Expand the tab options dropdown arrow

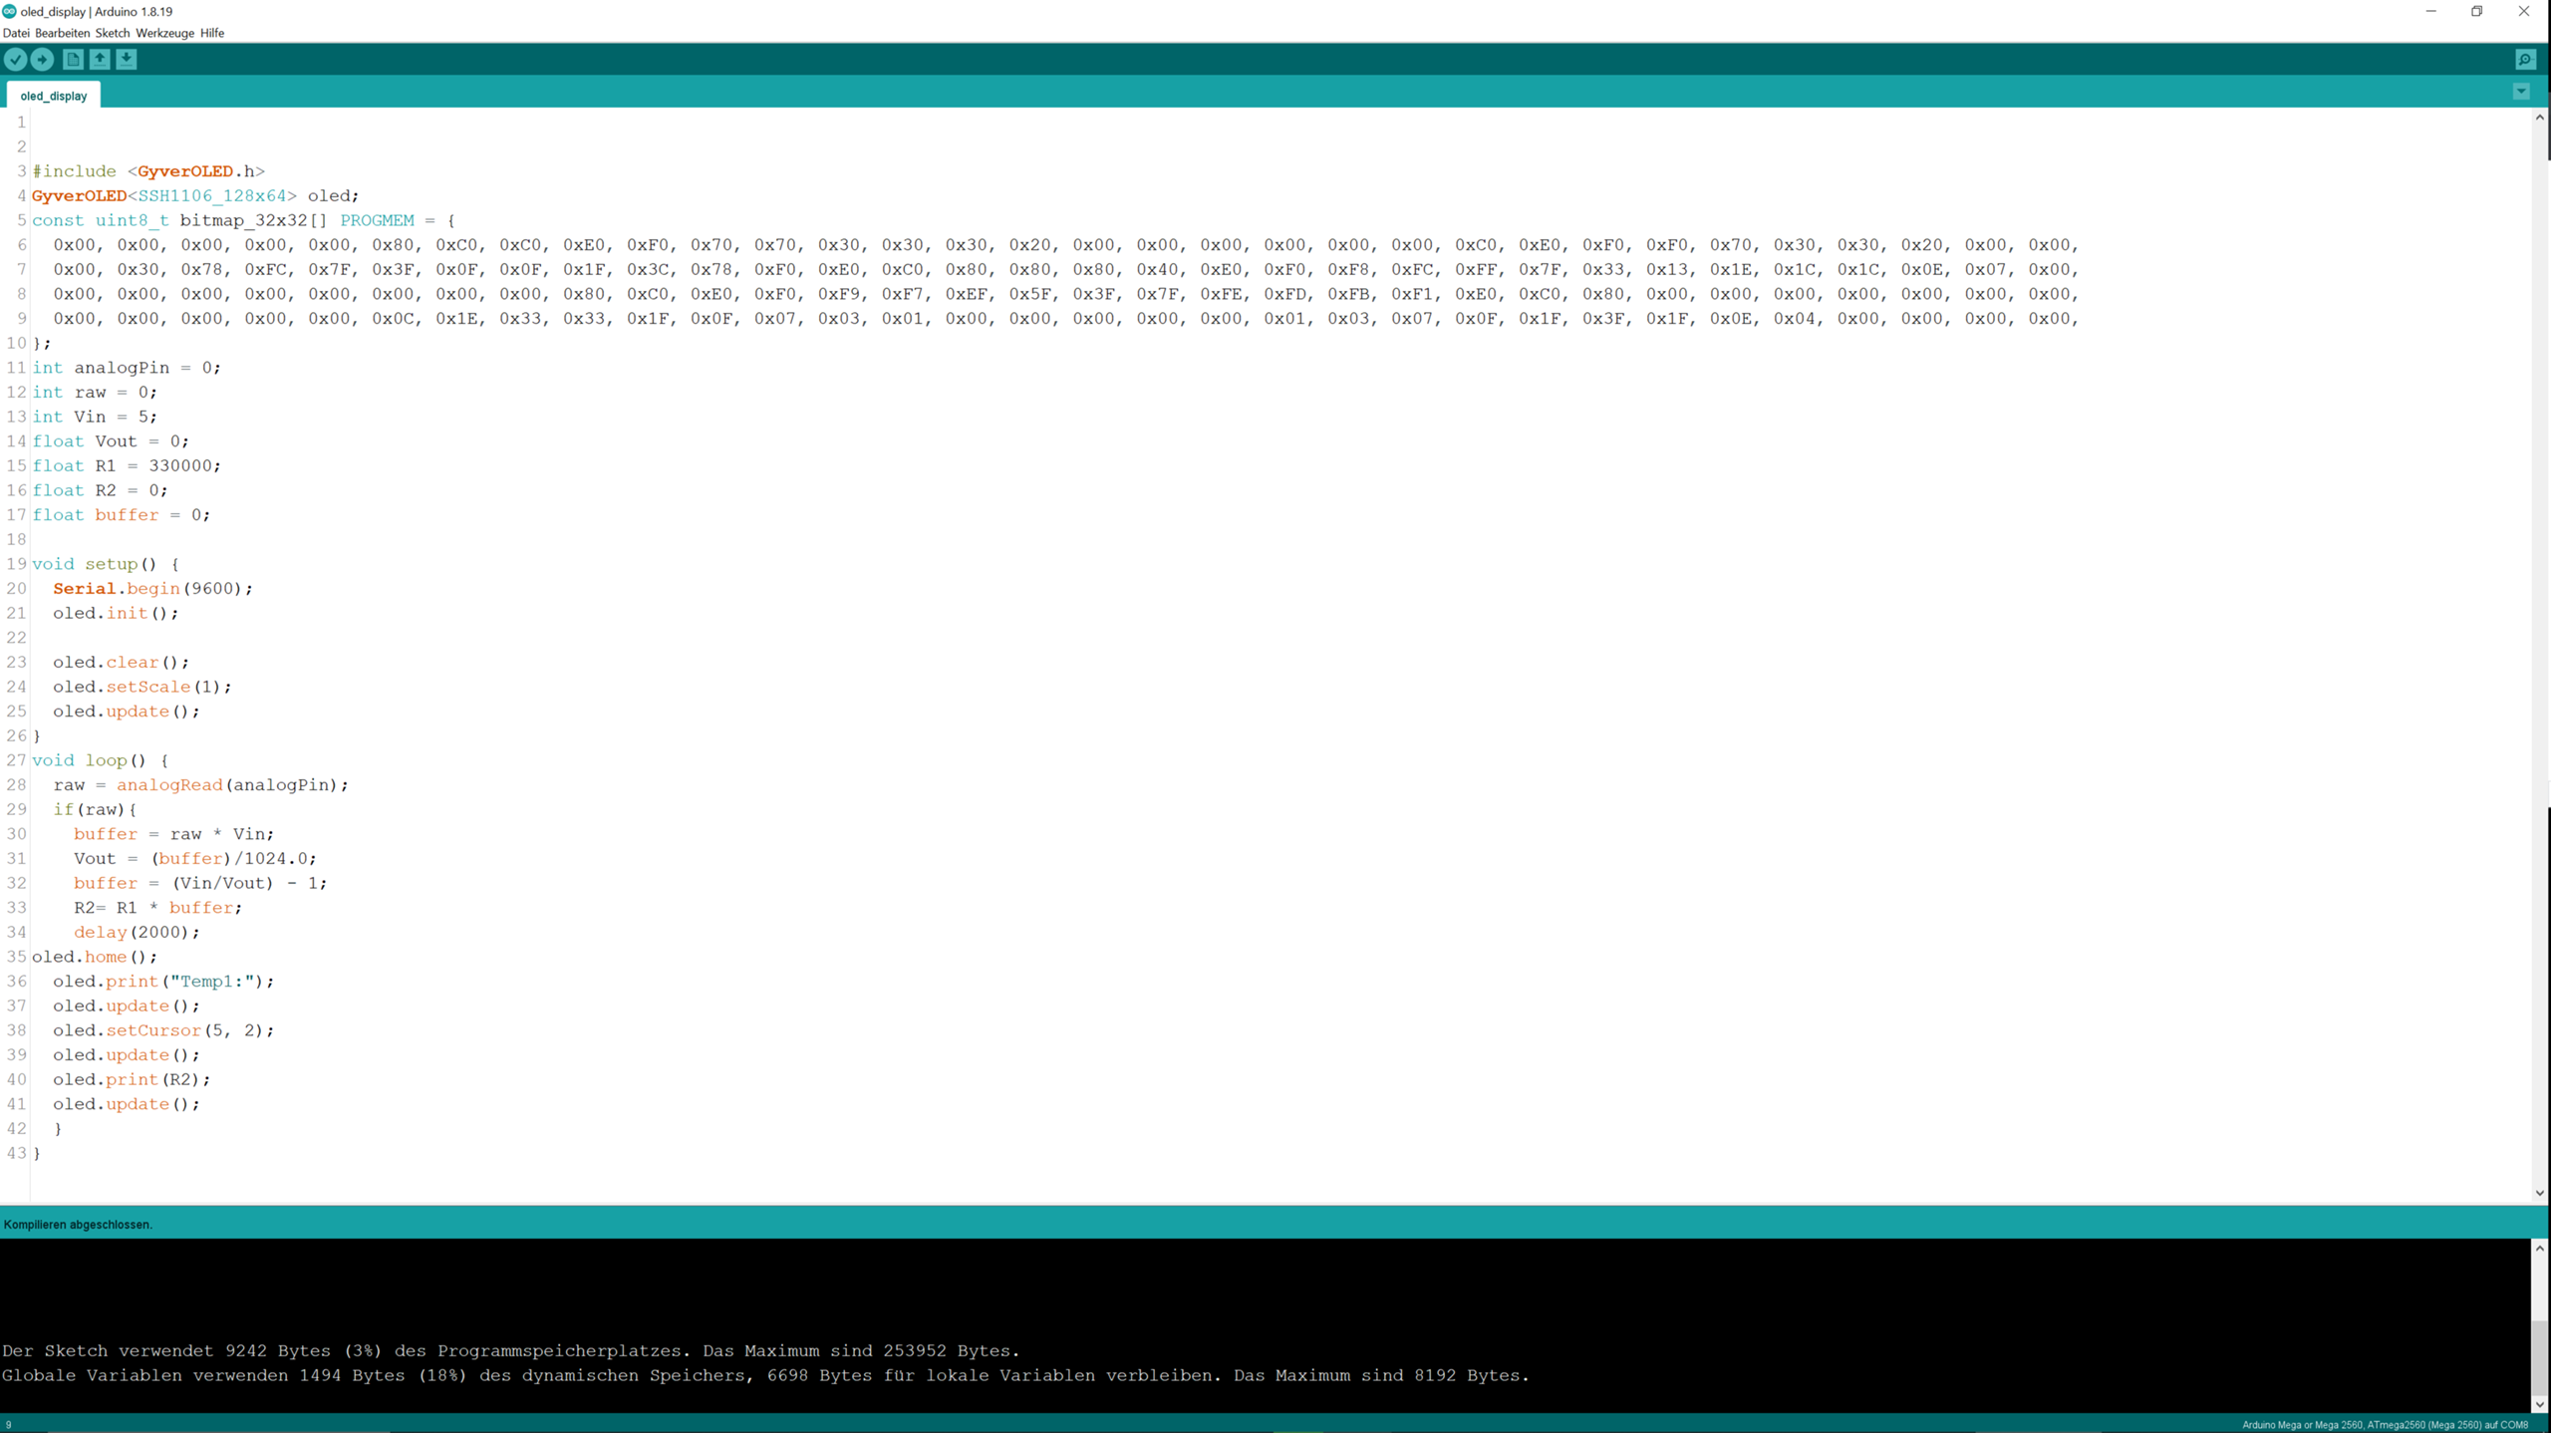coord(2521,92)
